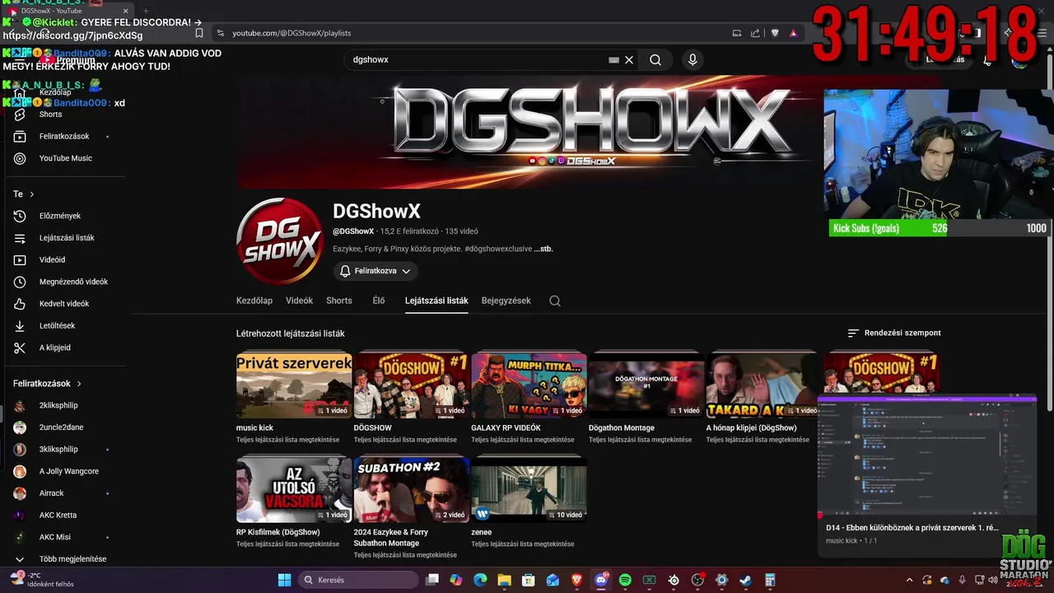
Task: Open Videóid in the sidebar
Action: click(x=52, y=259)
